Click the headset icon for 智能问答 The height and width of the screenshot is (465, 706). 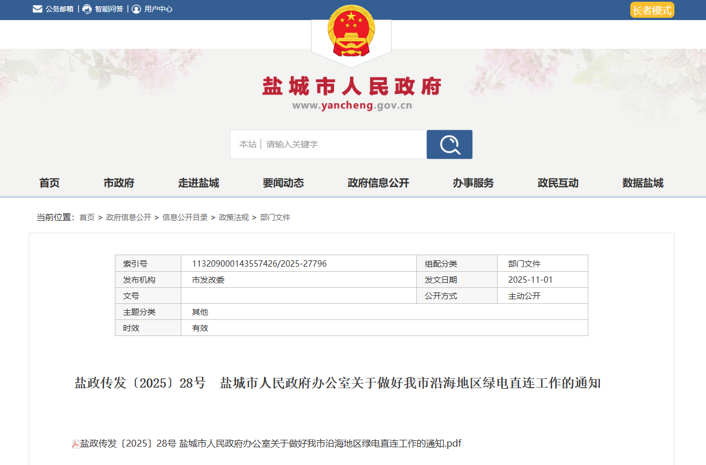click(87, 9)
